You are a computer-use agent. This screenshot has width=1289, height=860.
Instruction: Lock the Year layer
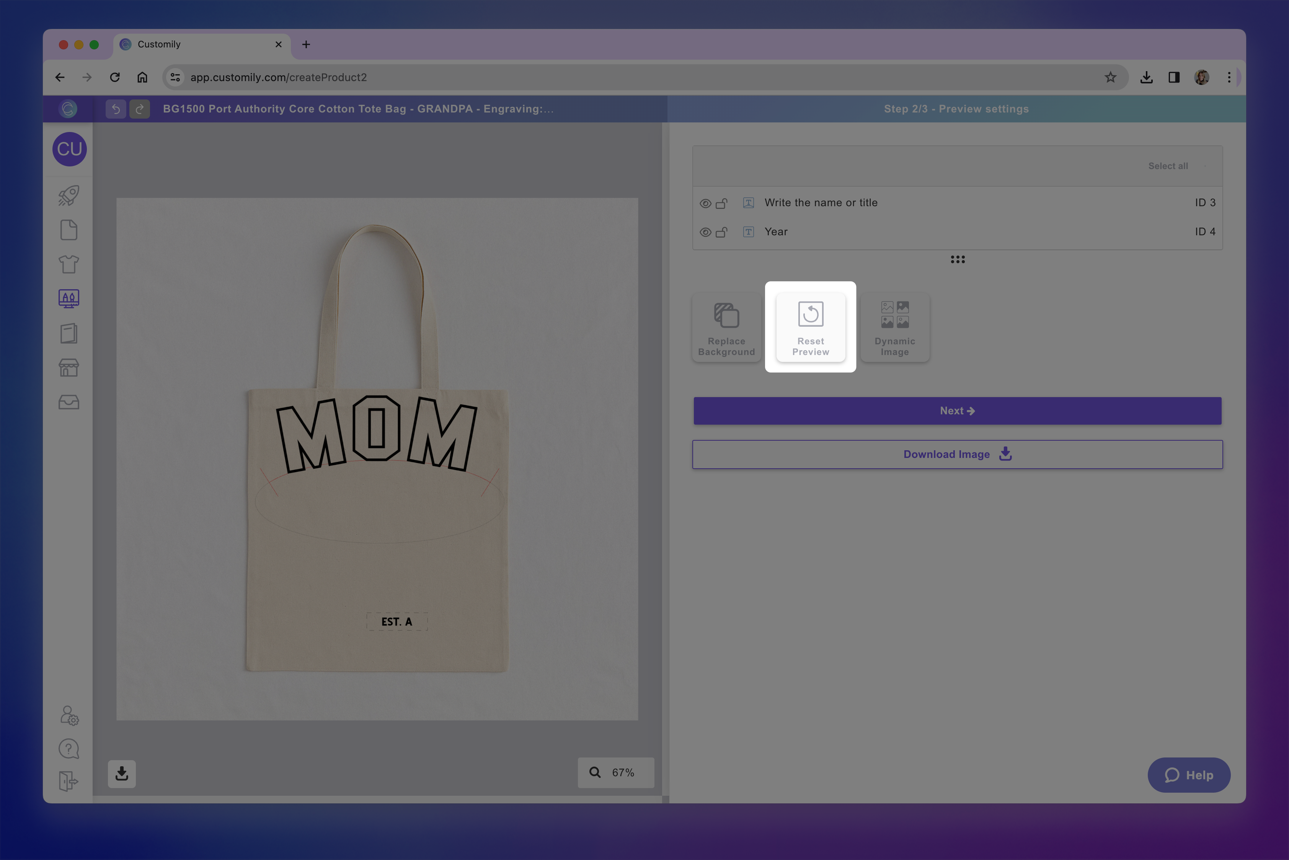point(721,233)
